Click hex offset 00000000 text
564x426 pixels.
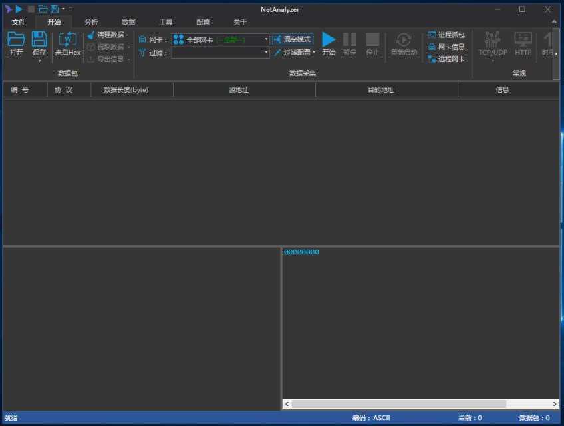(301, 252)
